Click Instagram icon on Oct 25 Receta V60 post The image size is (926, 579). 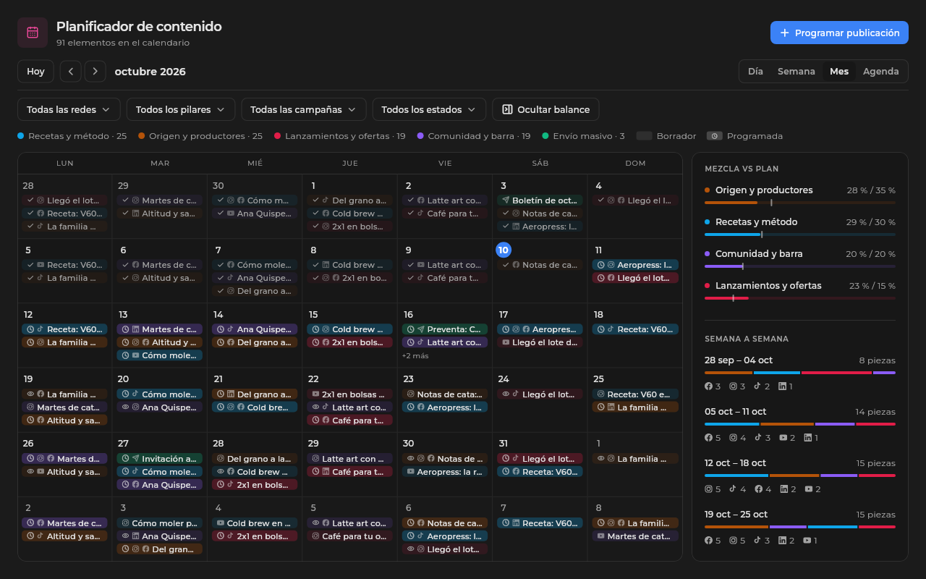coord(600,394)
